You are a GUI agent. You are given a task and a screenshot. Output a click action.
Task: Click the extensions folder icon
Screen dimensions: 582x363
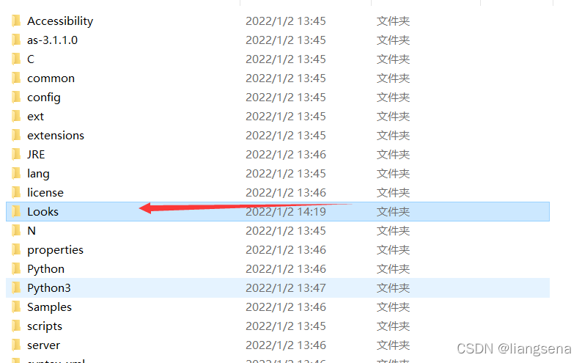[16, 135]
